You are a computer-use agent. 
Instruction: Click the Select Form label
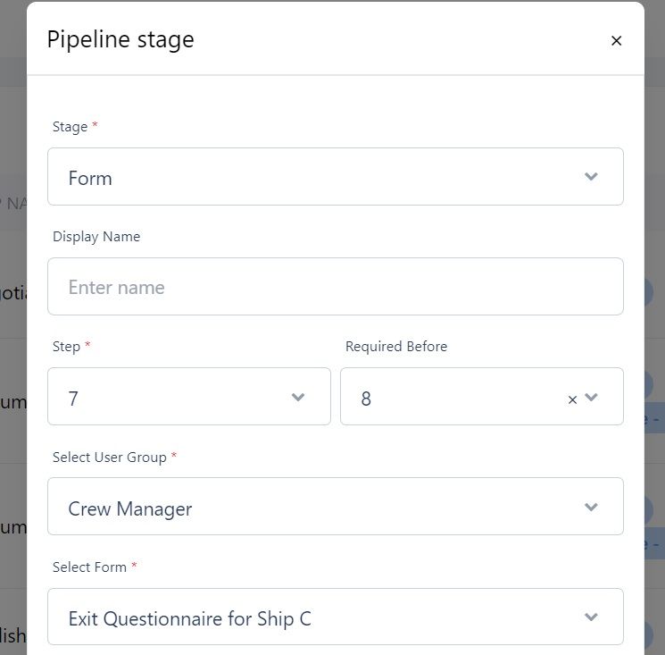89,567
